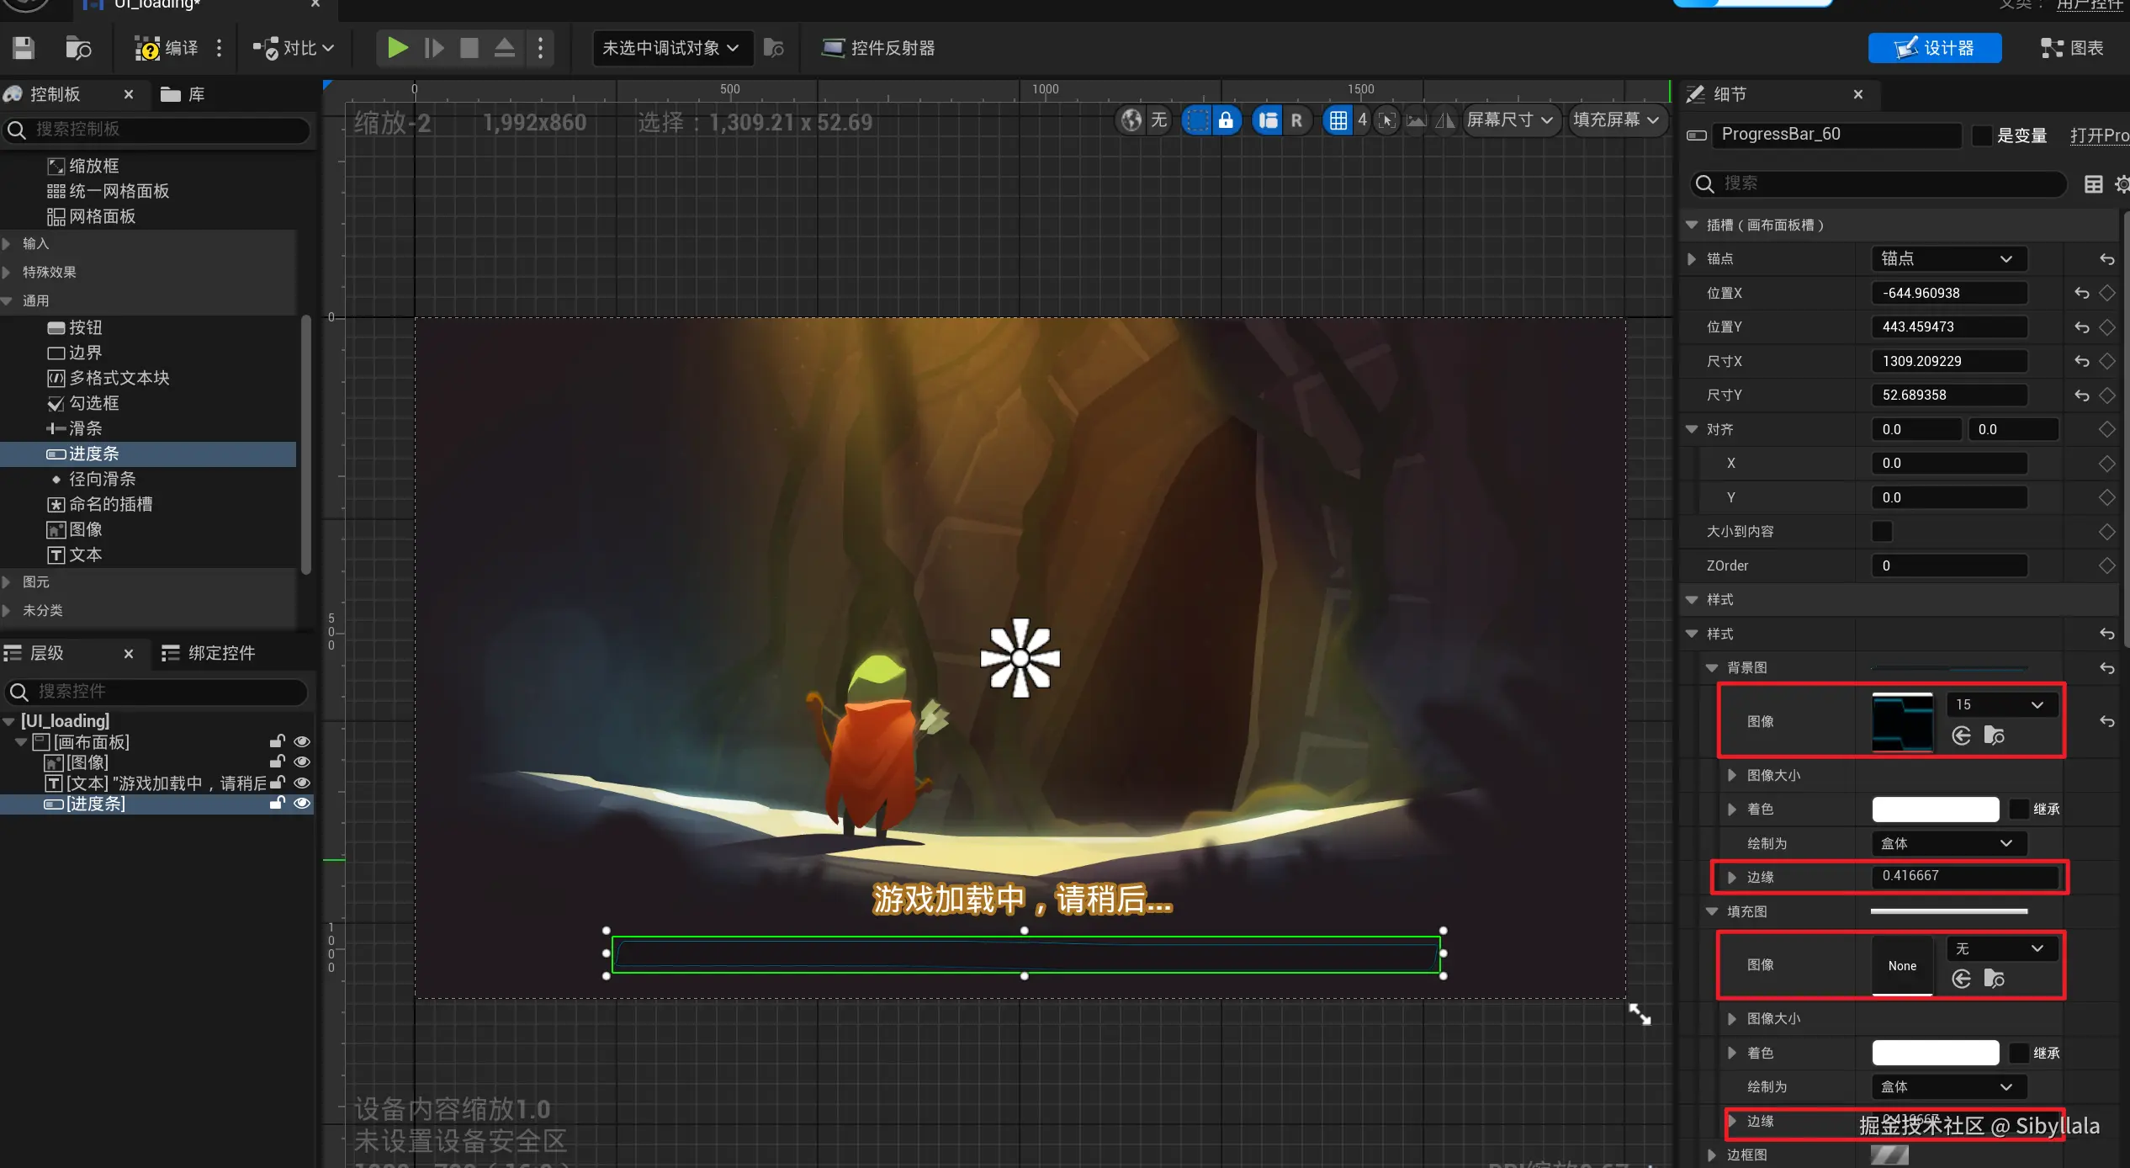The width and height of the screenshot is (2130, 1168).
Task: Toggle the layout lock icon in viewport
Action: (x=1226, y=120)
